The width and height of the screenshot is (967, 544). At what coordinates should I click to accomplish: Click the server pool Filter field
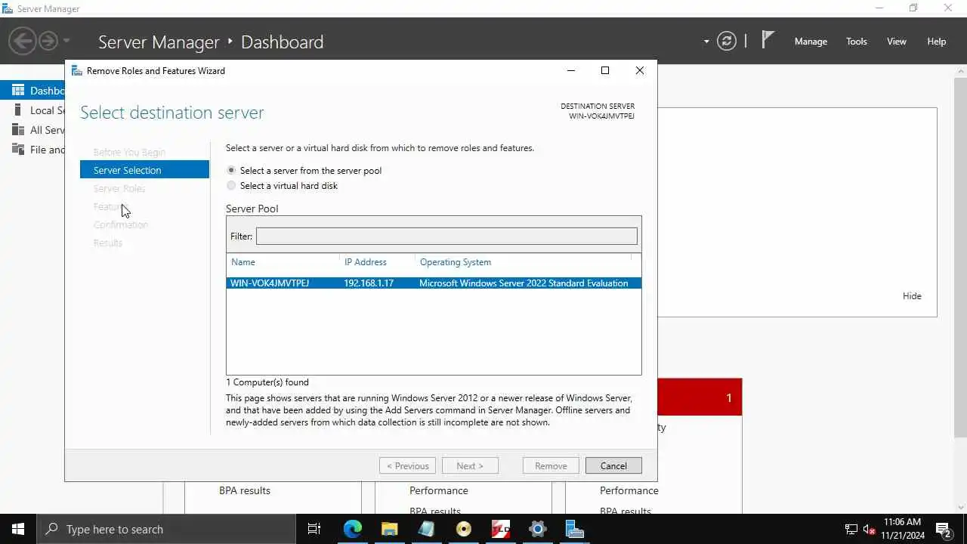[x=446, y=236]
